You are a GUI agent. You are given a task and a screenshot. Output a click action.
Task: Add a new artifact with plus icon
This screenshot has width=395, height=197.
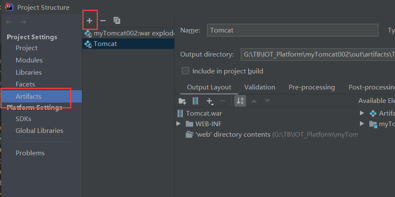(x=89, y=20)
